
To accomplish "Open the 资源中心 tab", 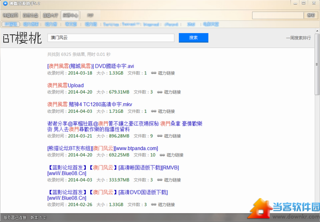I will [69, 15].
